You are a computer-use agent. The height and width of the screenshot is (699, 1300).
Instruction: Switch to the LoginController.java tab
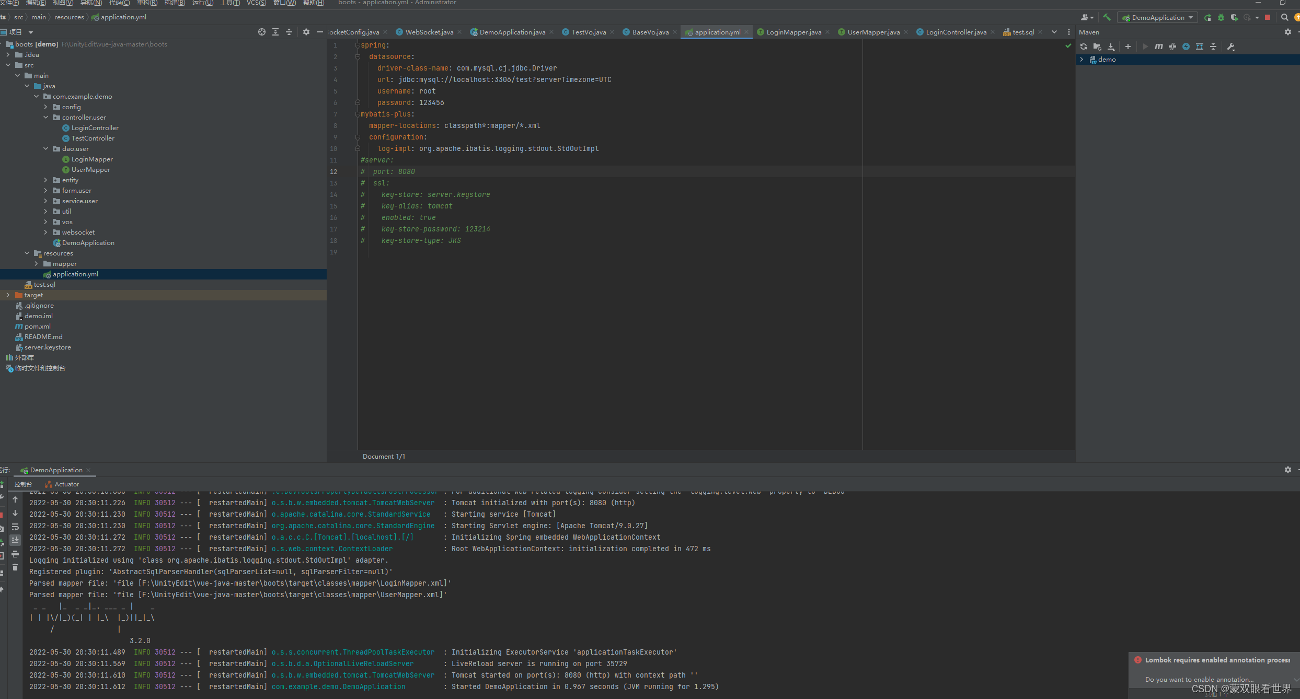pos(956,32)
